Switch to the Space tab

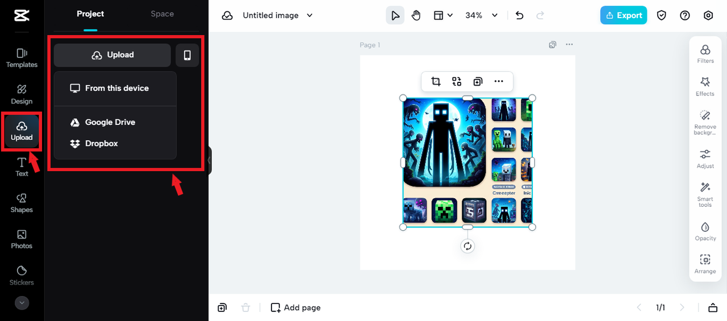(x=162, y=14)
